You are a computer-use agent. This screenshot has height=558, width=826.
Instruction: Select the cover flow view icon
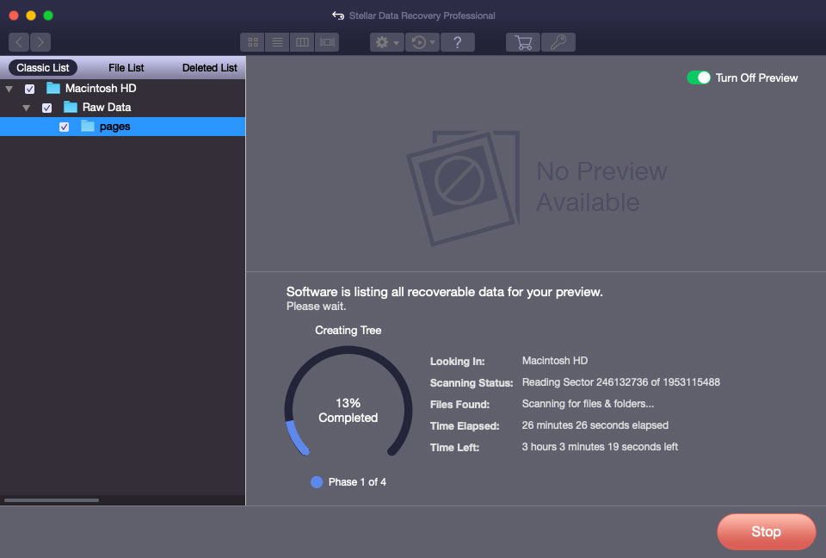click(x=327, y=41)
